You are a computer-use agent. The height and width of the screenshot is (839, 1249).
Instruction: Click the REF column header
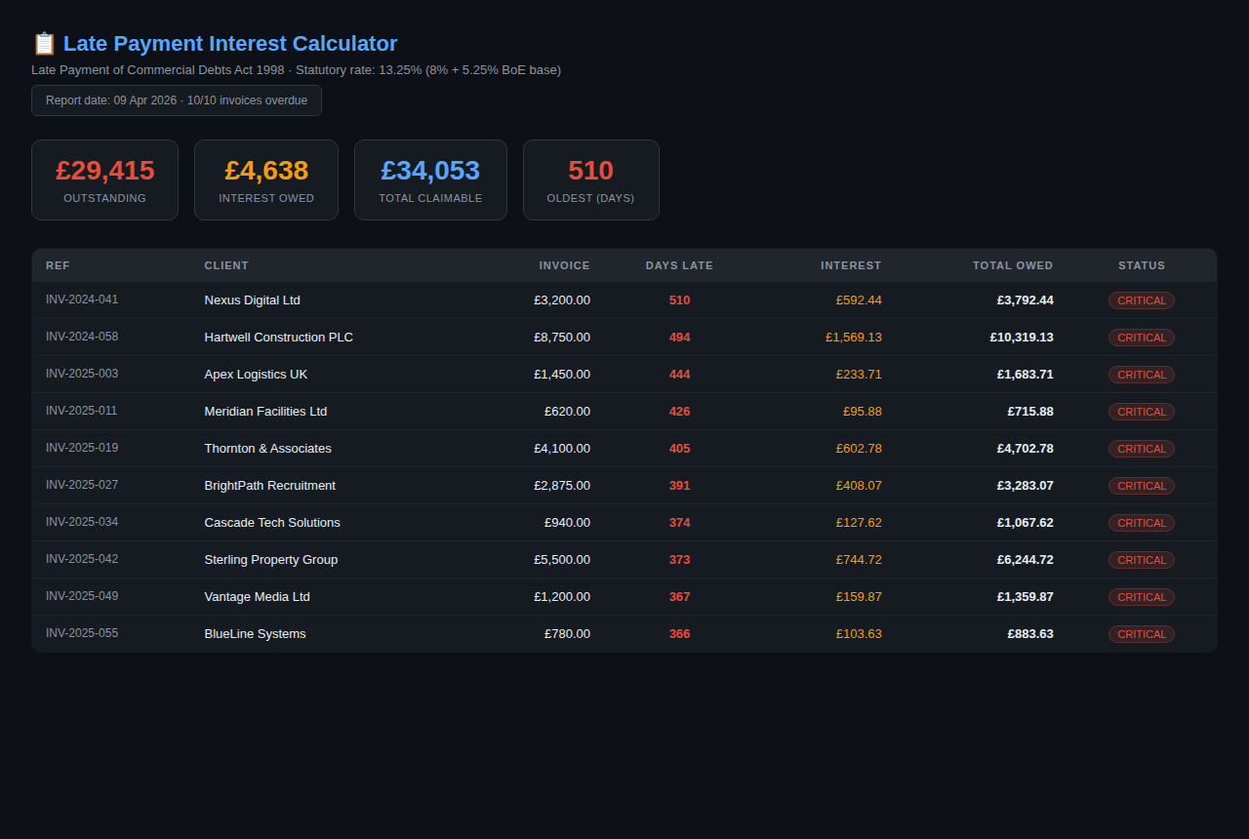[x=58, y=265]
